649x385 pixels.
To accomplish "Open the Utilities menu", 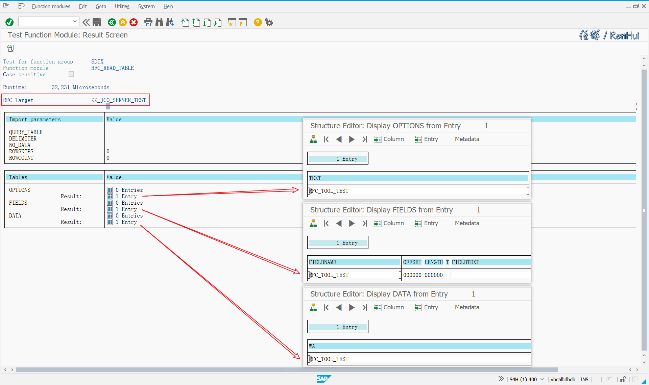I will (x=122, y=6).
